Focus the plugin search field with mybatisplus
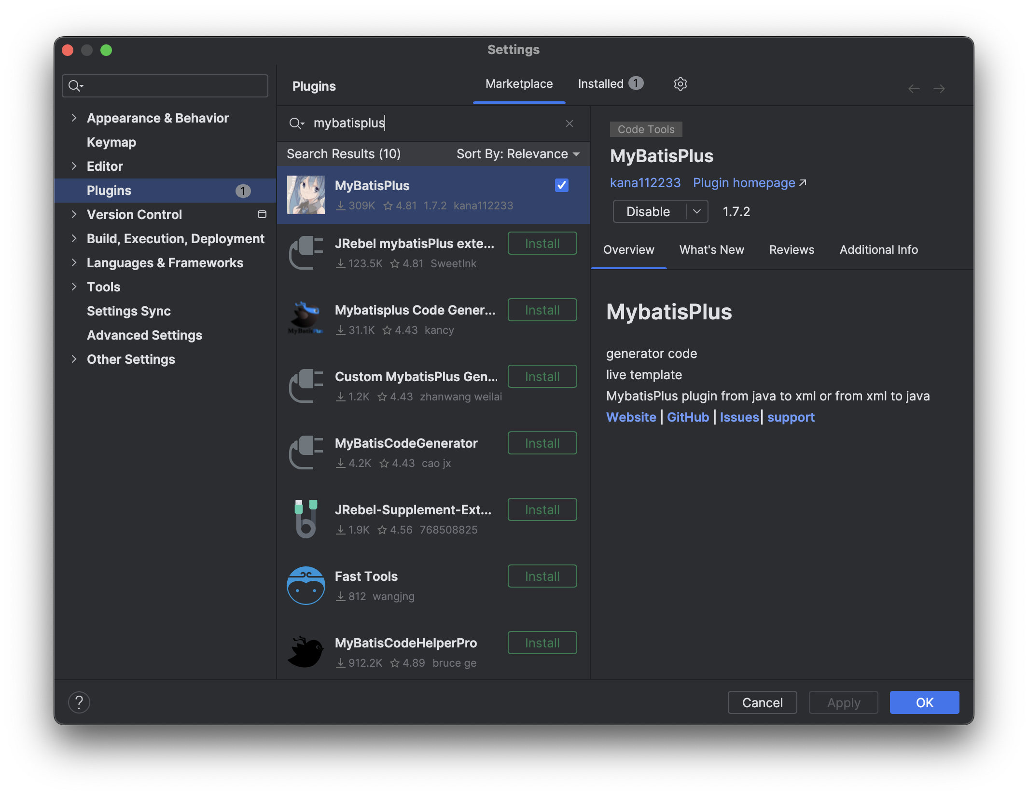The width and height of the screenshot is (1028, 796). [432, 124]
